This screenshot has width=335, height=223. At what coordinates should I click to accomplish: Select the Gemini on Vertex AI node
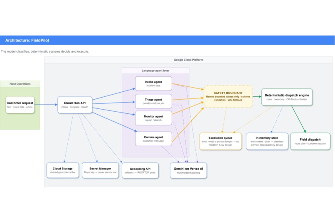(188, 171)
